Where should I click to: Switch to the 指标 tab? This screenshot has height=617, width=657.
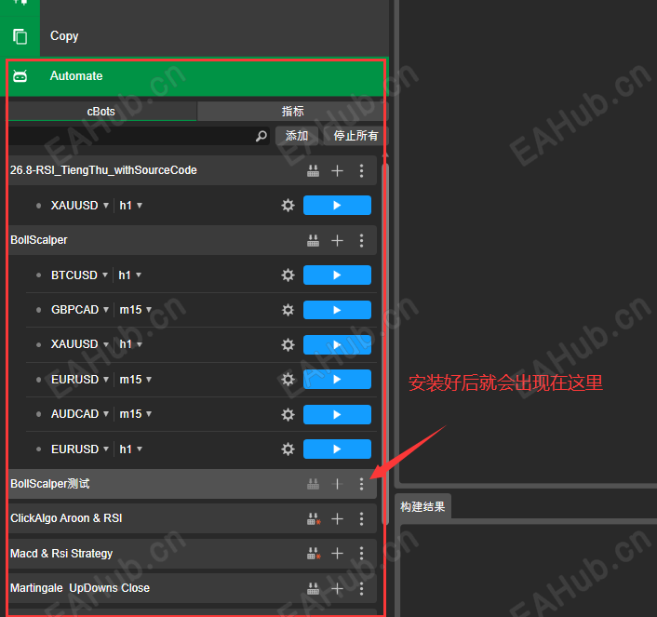[292, 111]
